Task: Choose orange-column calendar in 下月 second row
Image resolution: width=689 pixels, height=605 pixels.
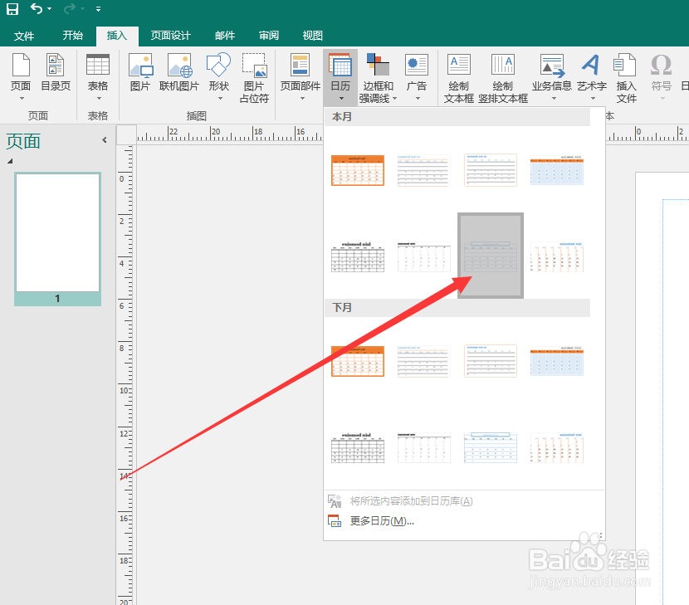Action: click(557, 447)
